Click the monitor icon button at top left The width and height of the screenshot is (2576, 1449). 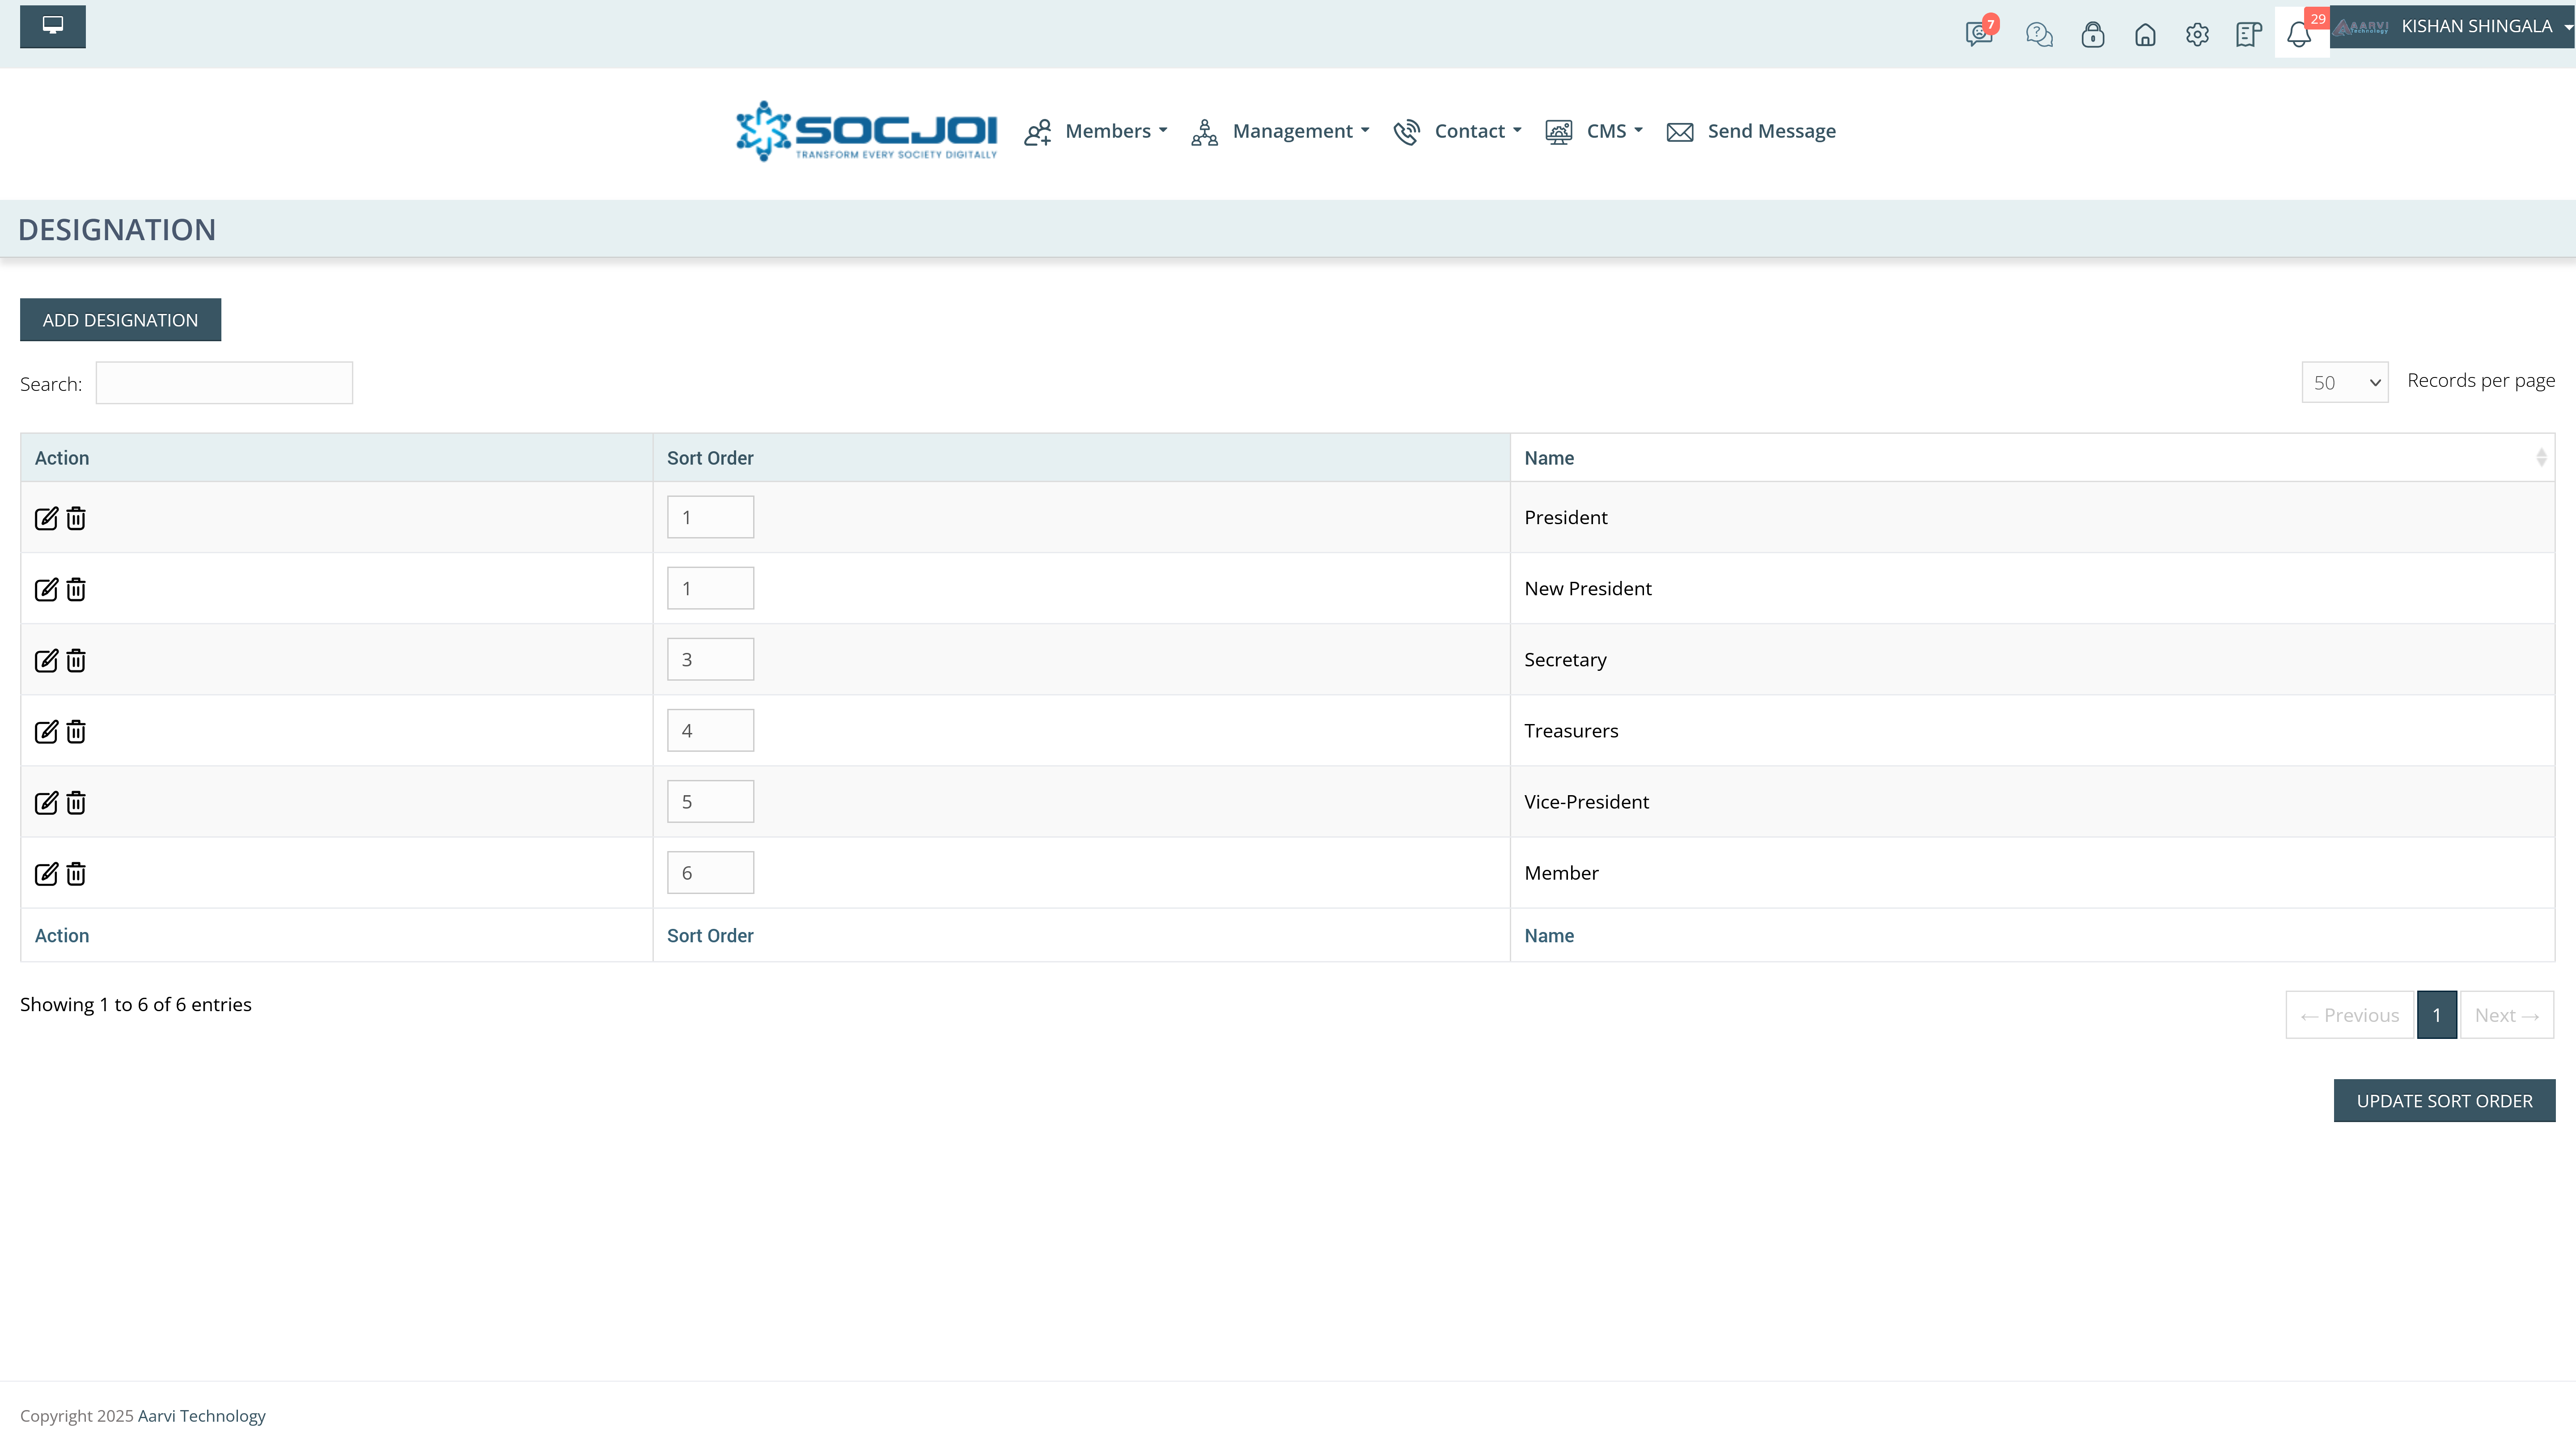point(53,26)
